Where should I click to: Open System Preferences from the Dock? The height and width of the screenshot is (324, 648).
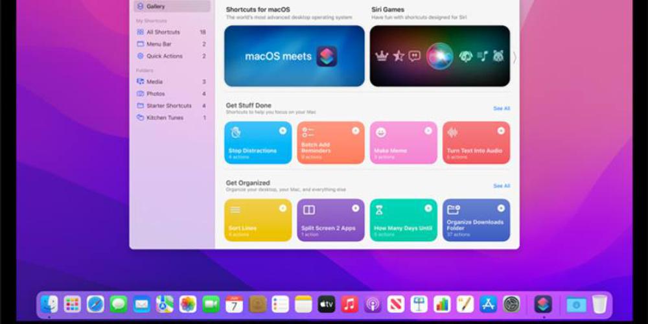(x=512, y=304)
